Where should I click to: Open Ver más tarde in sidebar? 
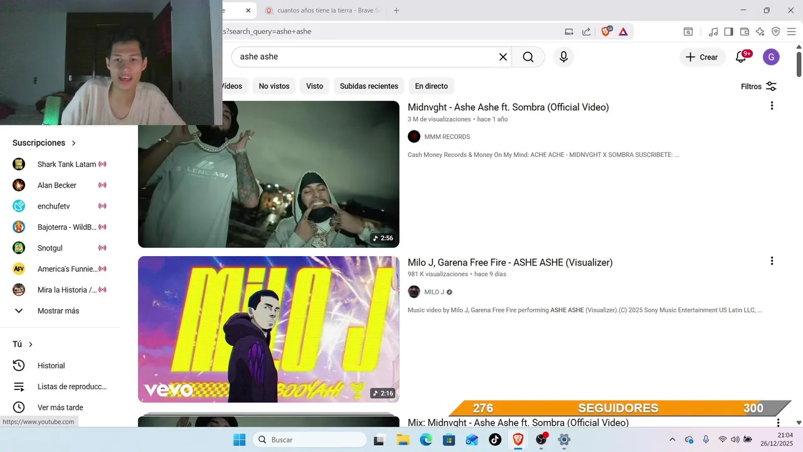[x=60, y=407]
